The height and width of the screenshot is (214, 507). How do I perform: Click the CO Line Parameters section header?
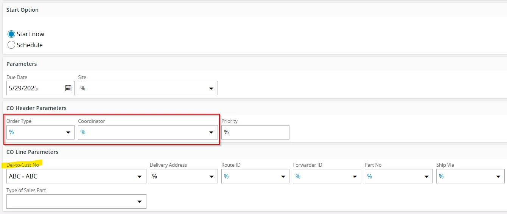[x=33, y=152]
